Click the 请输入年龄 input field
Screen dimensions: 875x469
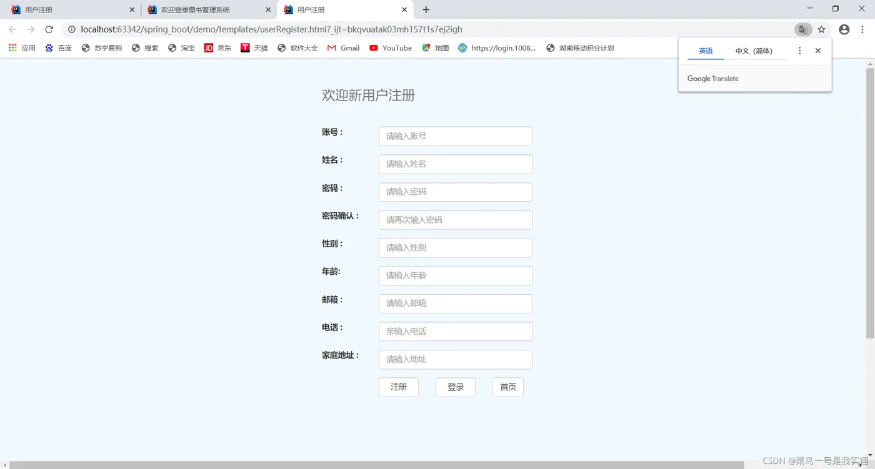pyautogui.click(x=456, y=275)
